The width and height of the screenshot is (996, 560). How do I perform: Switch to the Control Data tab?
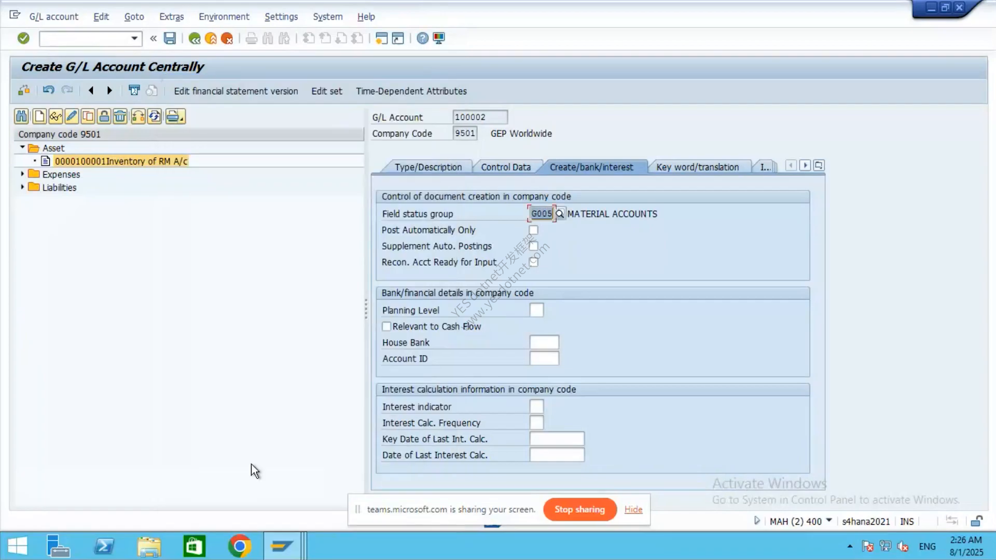pyautogui.click(x=506, y=167)
